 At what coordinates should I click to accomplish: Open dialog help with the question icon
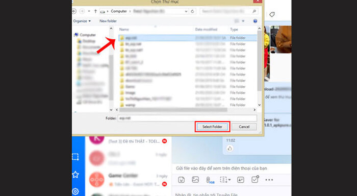pos(255,21)
